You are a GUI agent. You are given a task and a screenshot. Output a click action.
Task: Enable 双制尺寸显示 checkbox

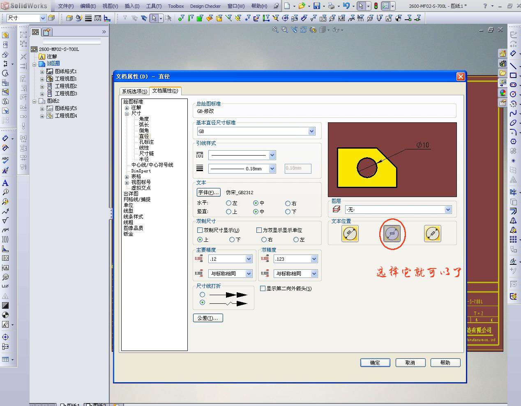(x=200, y=230)
